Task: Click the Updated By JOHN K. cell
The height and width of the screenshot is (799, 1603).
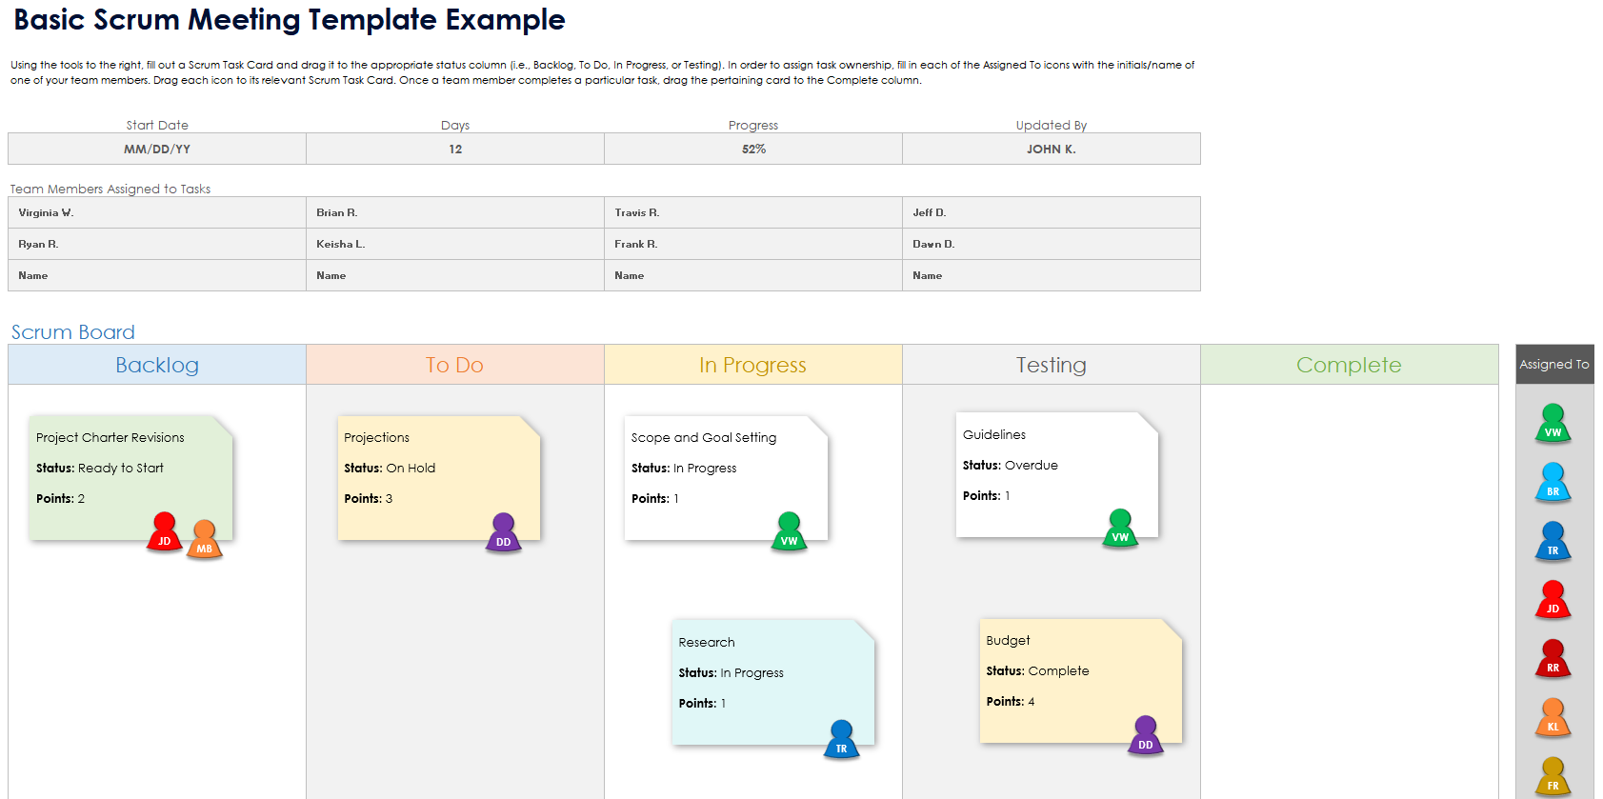Action: click(1051, 150)
